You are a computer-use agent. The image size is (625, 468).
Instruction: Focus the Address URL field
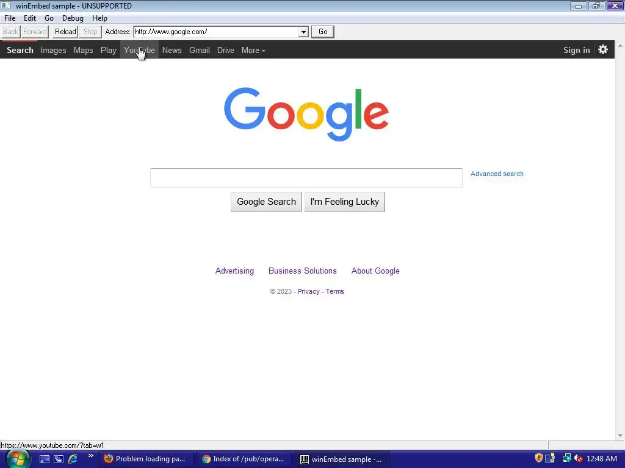click(217, 32)
